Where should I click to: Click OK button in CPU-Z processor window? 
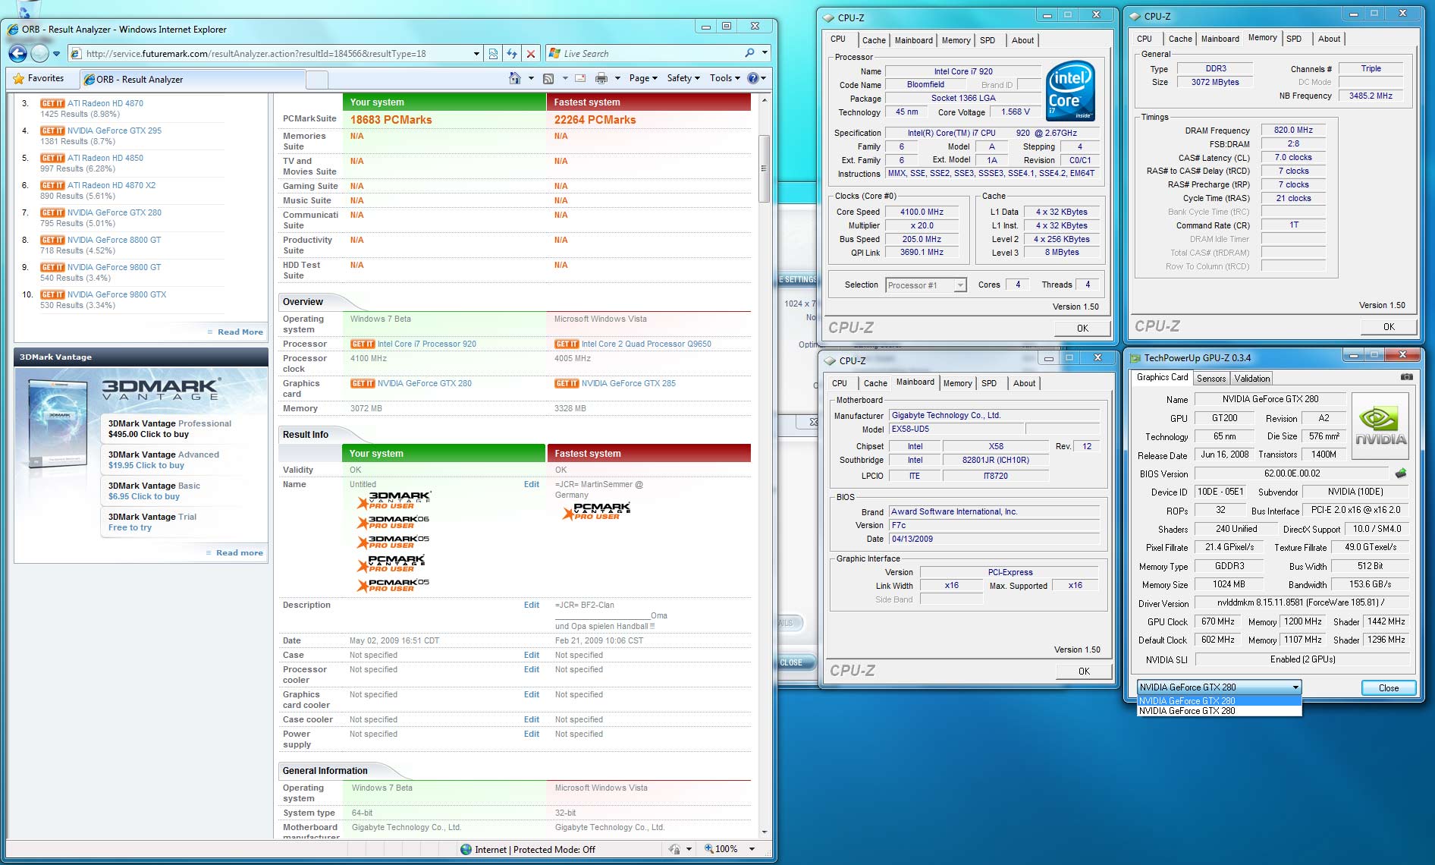(1082, 329)
